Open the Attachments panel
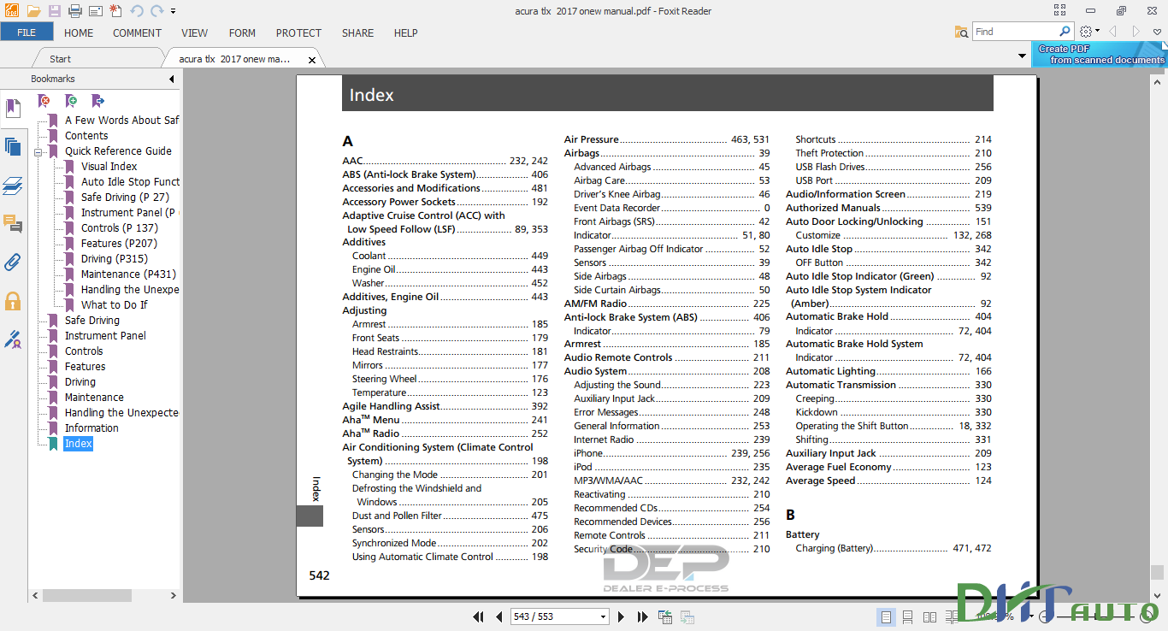 13,263
